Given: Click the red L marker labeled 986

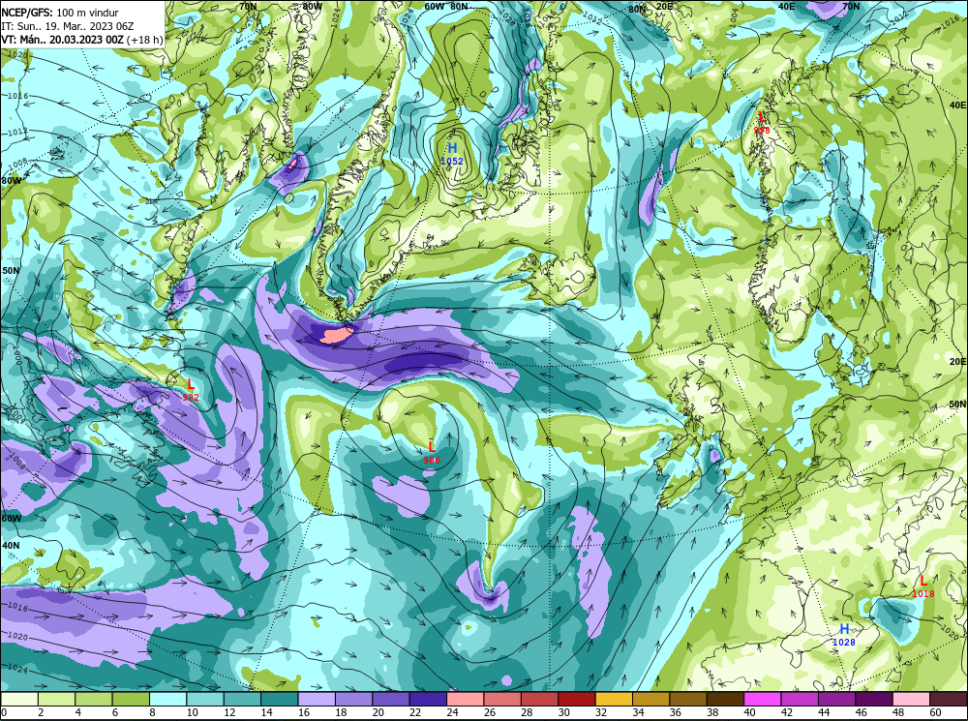Looking at the screenshot, I should point(432,447).
